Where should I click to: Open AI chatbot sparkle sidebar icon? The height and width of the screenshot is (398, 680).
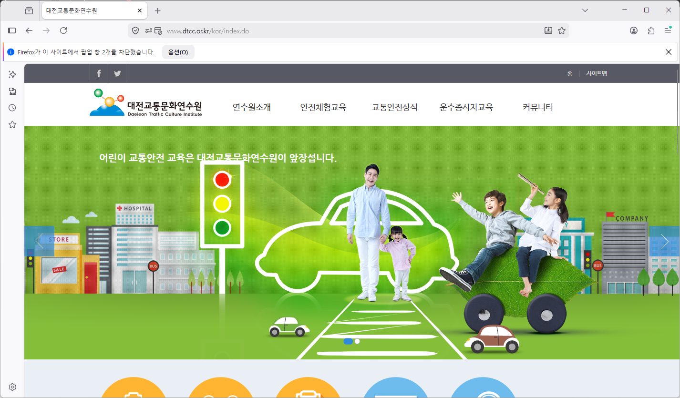[x=12, y=74]
